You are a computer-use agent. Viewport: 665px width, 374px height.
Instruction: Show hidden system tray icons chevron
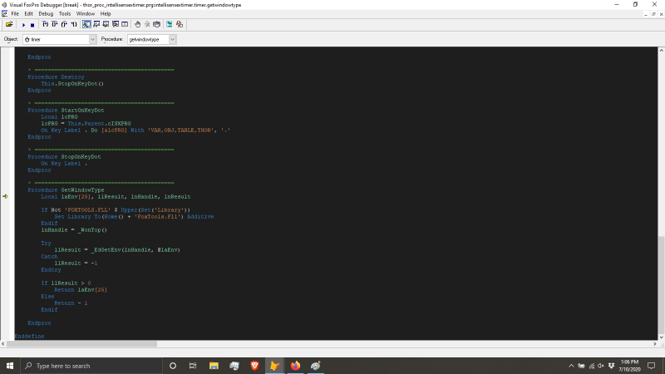[571, 366]
